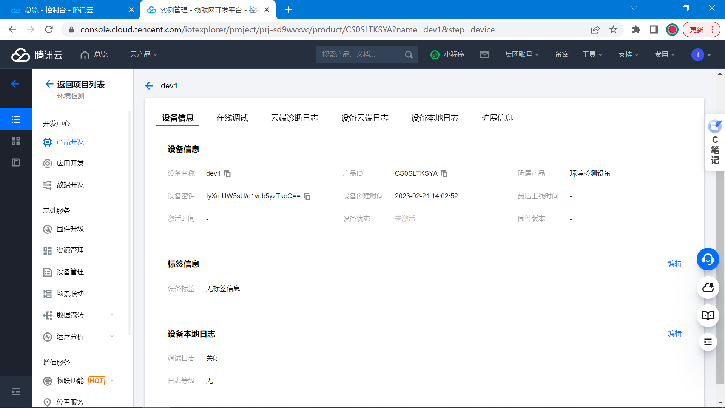The height and width of the screenshot is (408, 725).
Task: Open the customer service headset button
Action: click(708, 259)
